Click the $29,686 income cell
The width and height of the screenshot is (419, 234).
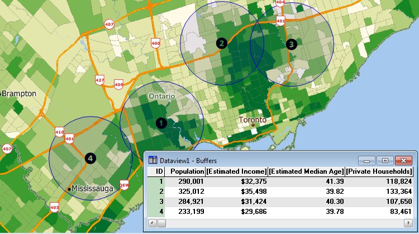click(237, 212)
